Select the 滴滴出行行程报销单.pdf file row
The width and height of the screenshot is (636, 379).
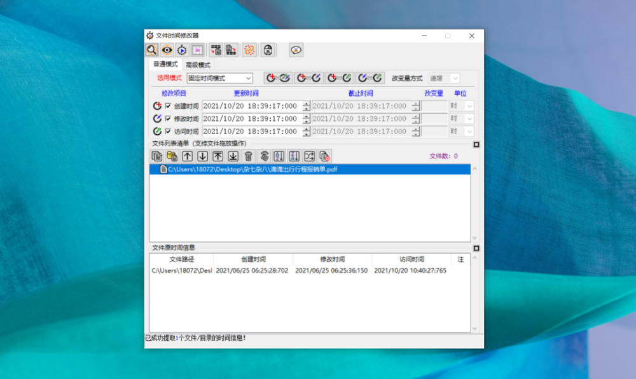[310, 169]
